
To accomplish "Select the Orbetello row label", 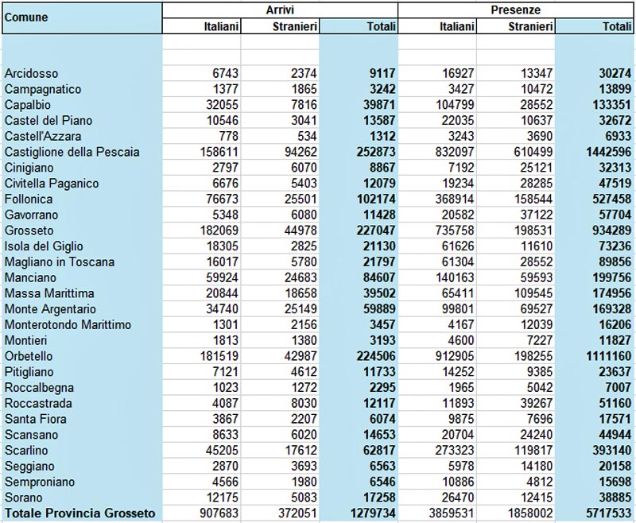I will coord(30,356).
